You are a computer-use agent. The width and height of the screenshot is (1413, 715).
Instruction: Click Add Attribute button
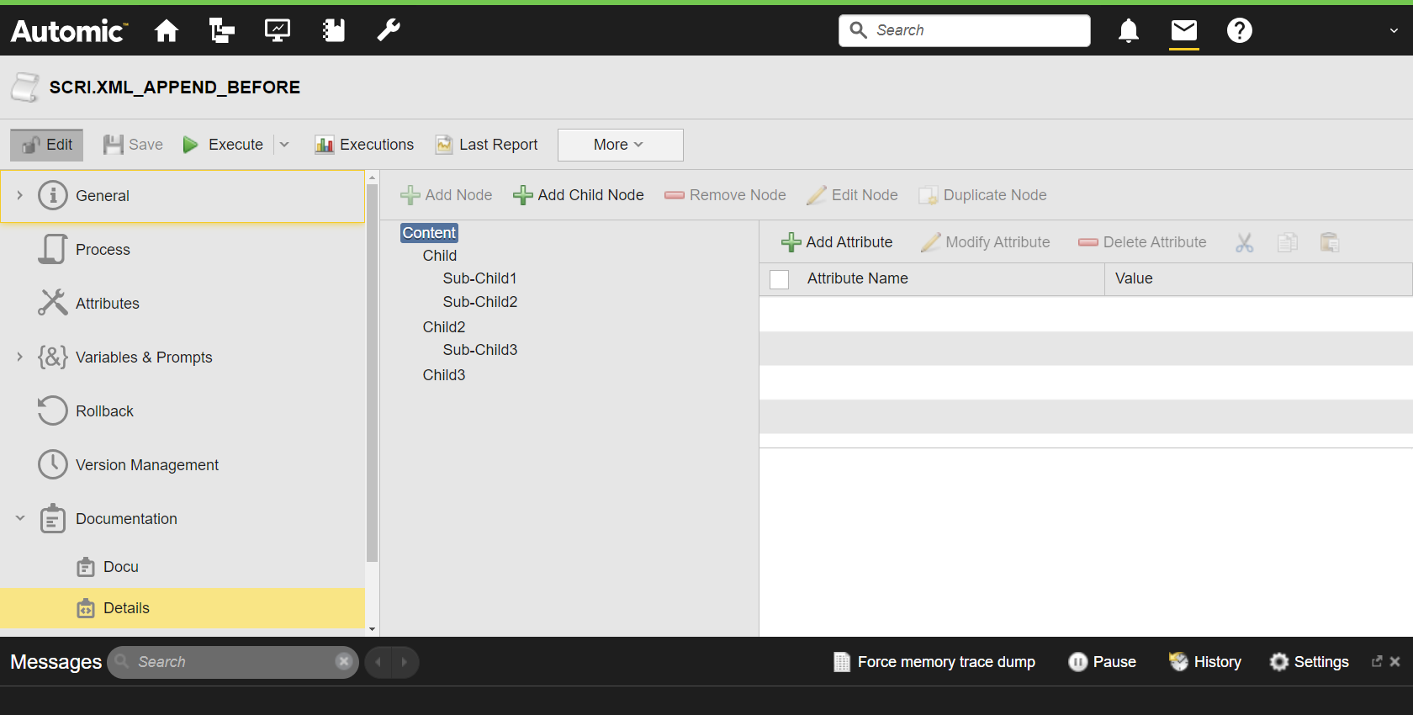(837, 242)
